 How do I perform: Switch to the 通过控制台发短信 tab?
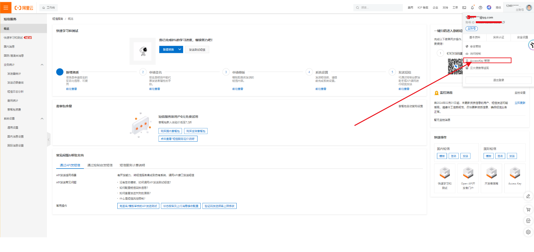[100, 165]
